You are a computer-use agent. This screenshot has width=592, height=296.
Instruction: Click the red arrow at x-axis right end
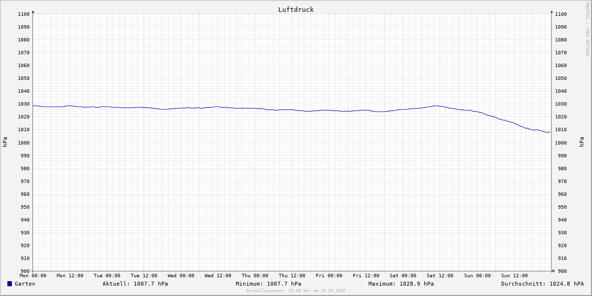pos(553,271)
